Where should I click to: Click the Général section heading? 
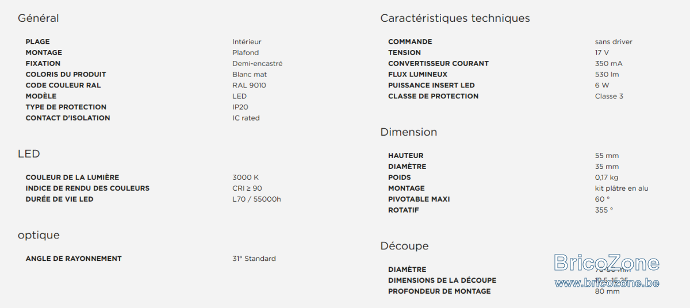tap(39, 18)
